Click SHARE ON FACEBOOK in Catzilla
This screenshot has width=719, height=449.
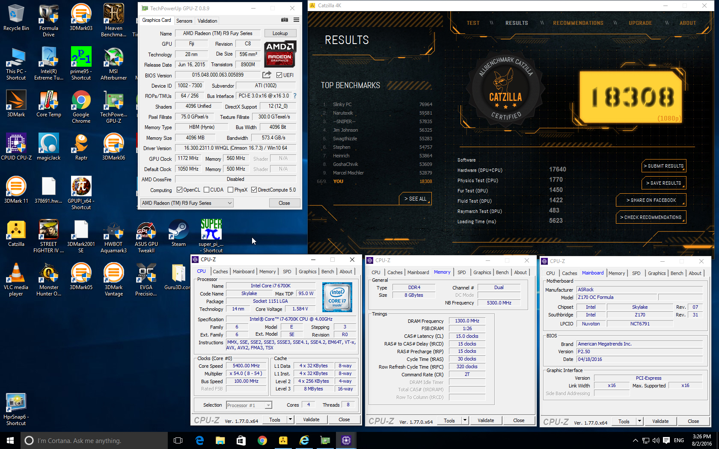click(x=651, y=200)
